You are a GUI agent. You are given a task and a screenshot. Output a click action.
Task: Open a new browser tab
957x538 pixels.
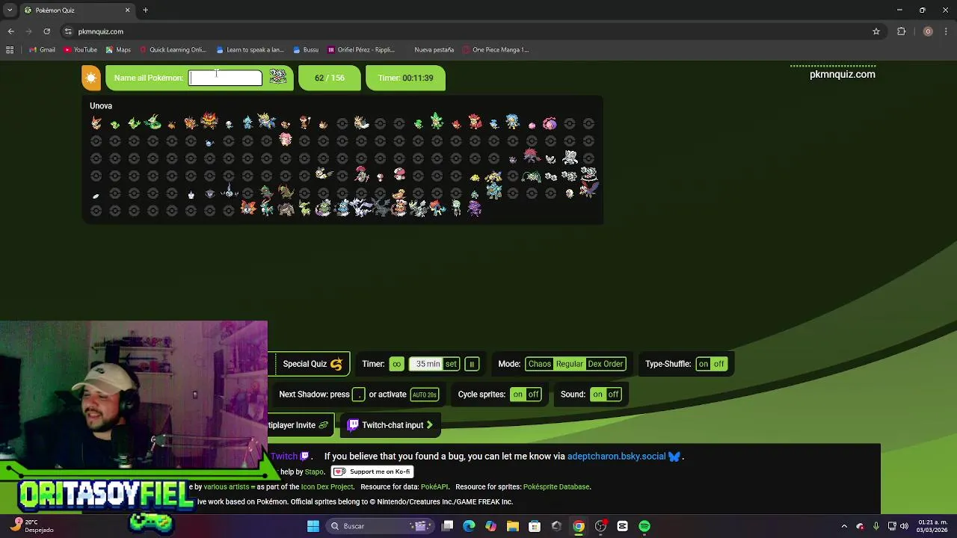[x=145, y=10]
